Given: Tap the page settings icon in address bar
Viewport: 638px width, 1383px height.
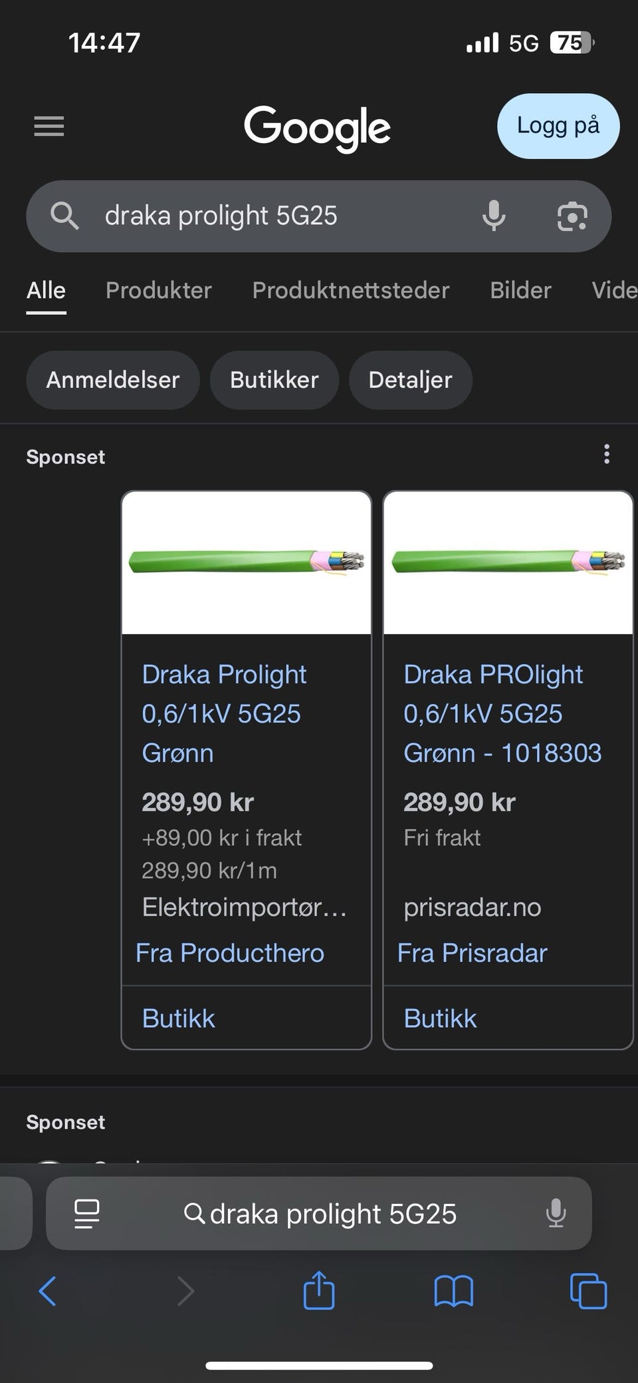Looking at the screenshot, I should pyautogui.click(x=86, y=1213).
